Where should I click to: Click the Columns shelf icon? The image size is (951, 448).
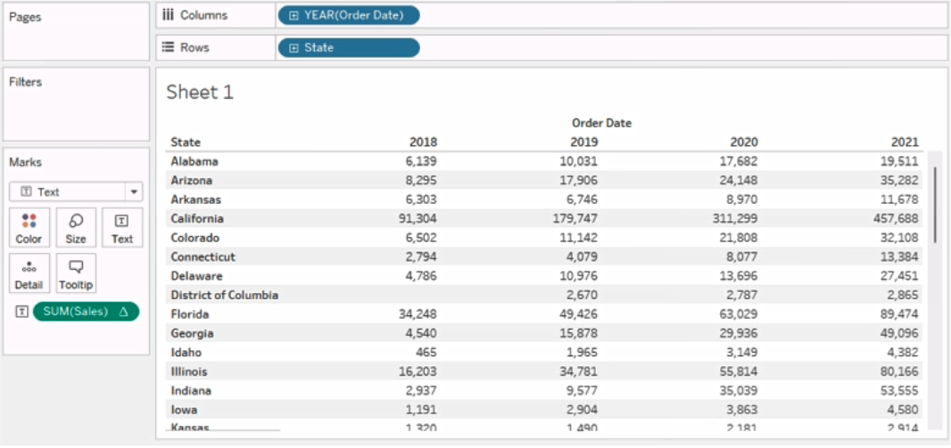tap(170, 16)
